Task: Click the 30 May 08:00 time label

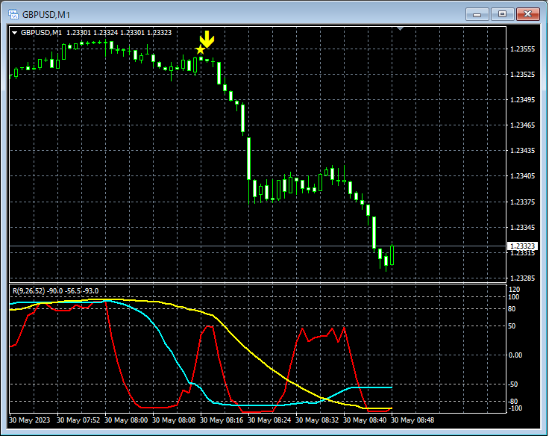Action: pos(126,420)
